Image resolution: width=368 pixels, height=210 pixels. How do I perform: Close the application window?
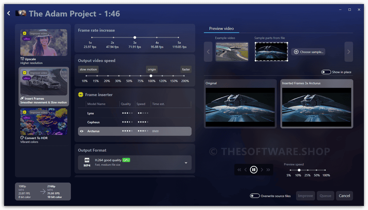pos(359,10)
